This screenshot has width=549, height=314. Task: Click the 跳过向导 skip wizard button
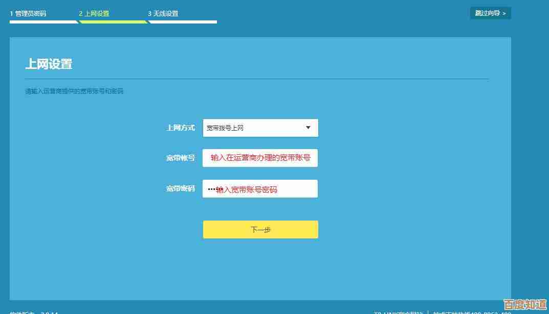point(490,13)
